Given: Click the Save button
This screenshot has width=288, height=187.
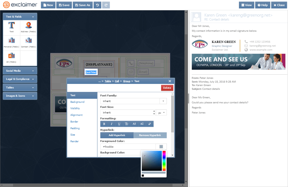Looking at the screenshot, I should [x=64, y=5].
